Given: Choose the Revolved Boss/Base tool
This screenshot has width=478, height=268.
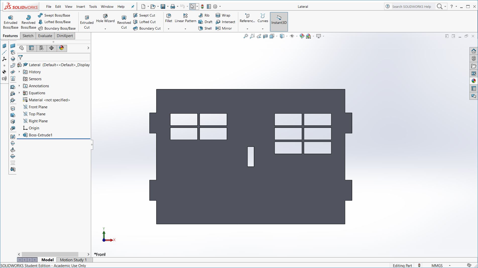Looking at the screenshot, I should point(28,22).
